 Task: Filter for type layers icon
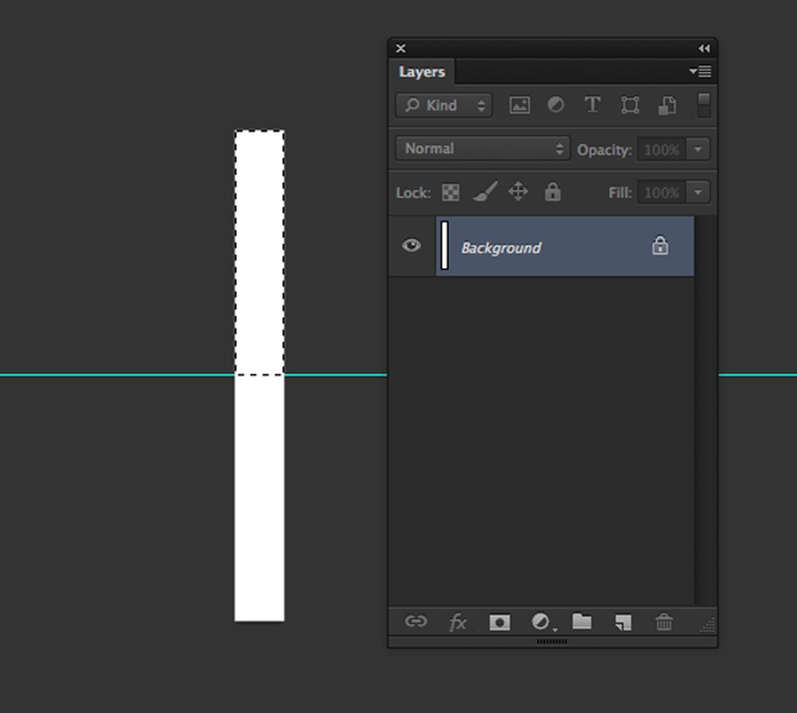(x=592, y=105)
